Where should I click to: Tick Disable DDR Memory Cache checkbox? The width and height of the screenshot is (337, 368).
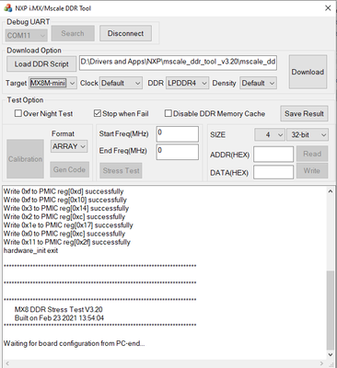pos(168,113)
